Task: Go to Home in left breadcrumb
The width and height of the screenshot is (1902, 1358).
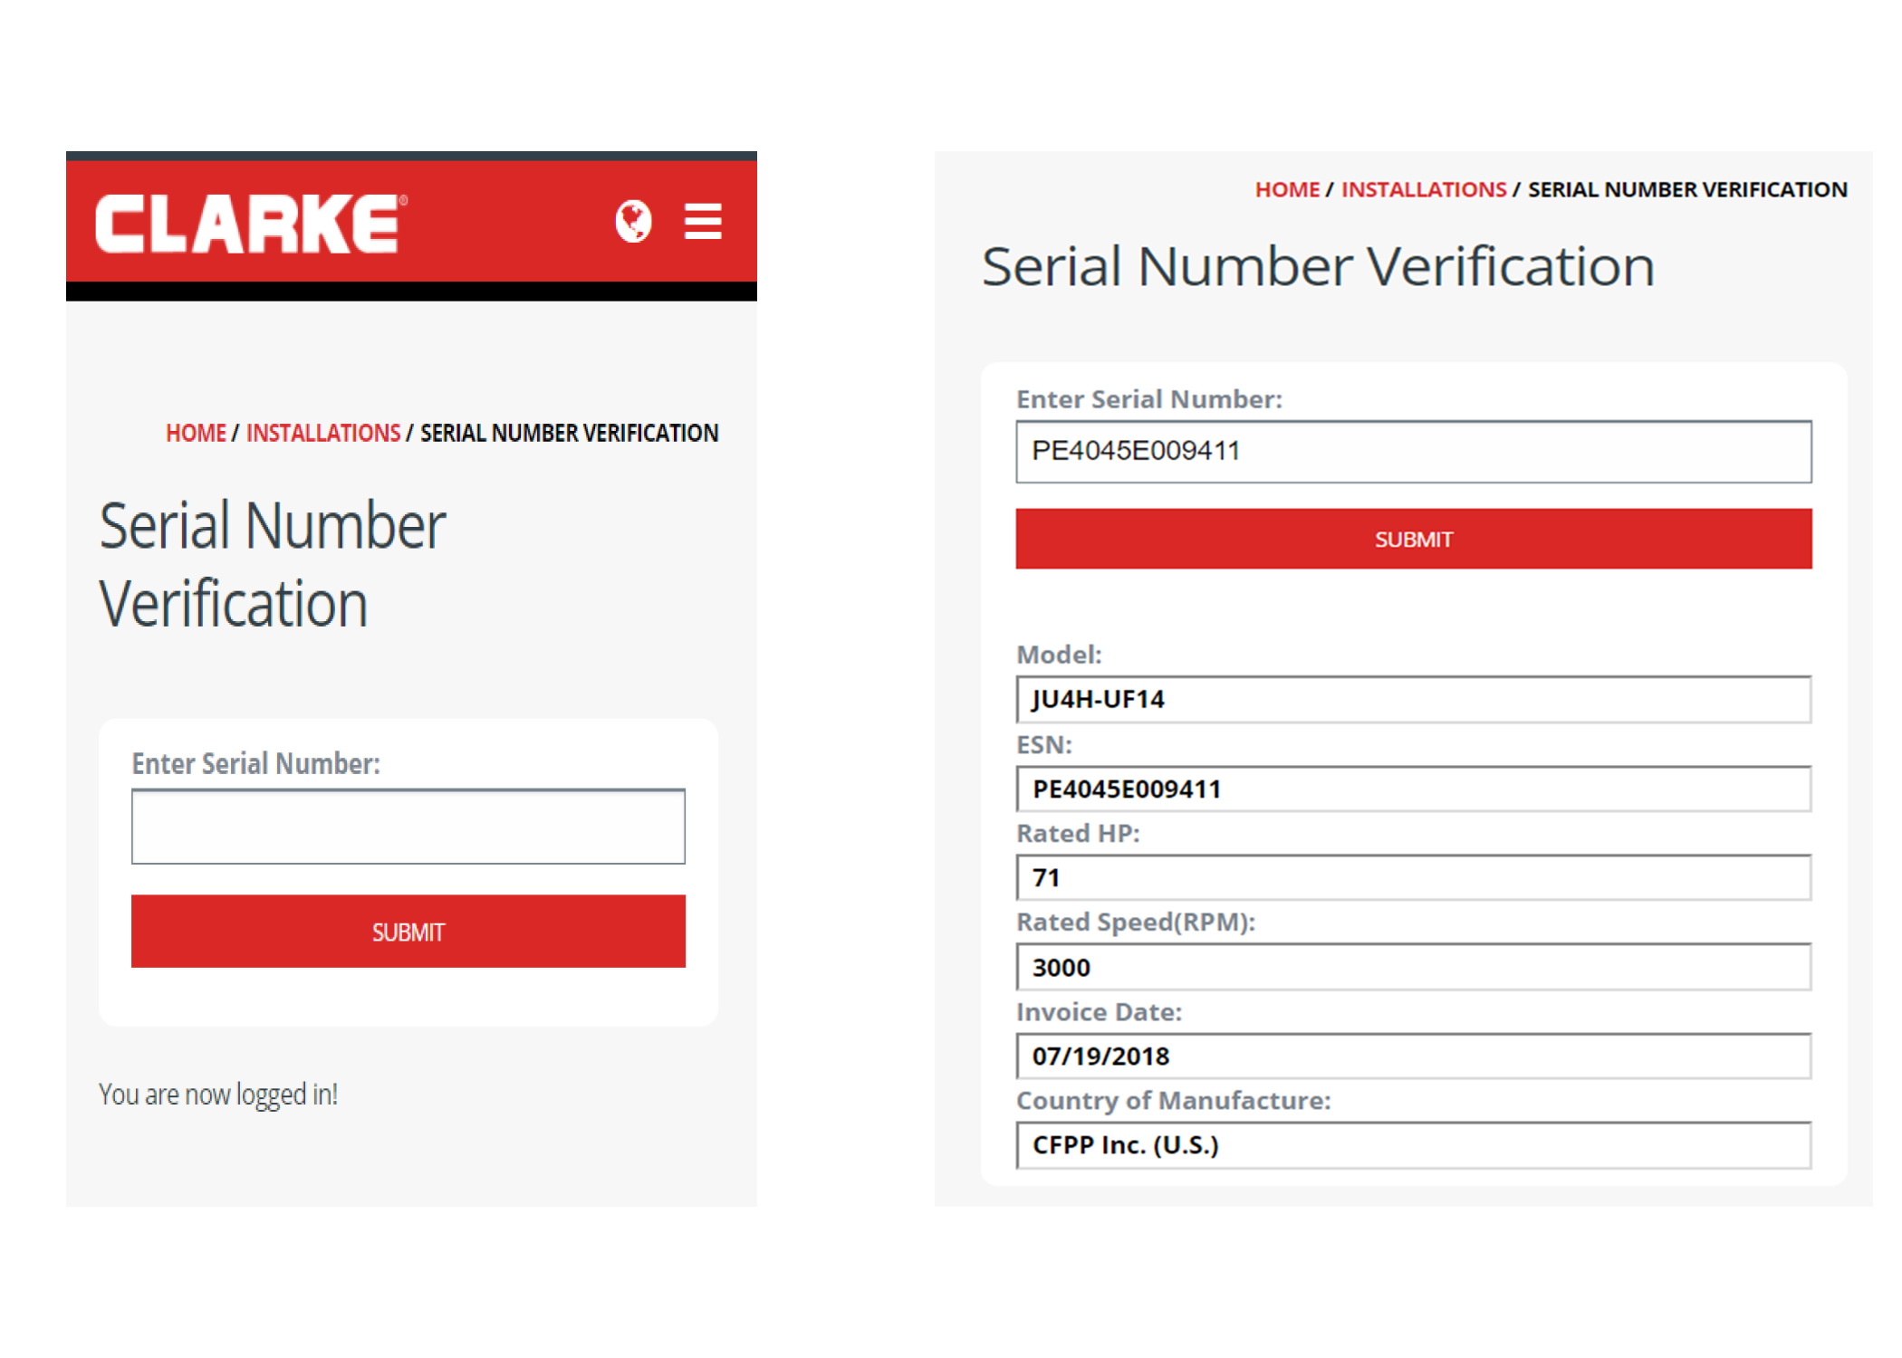Action: click(196, 434)
